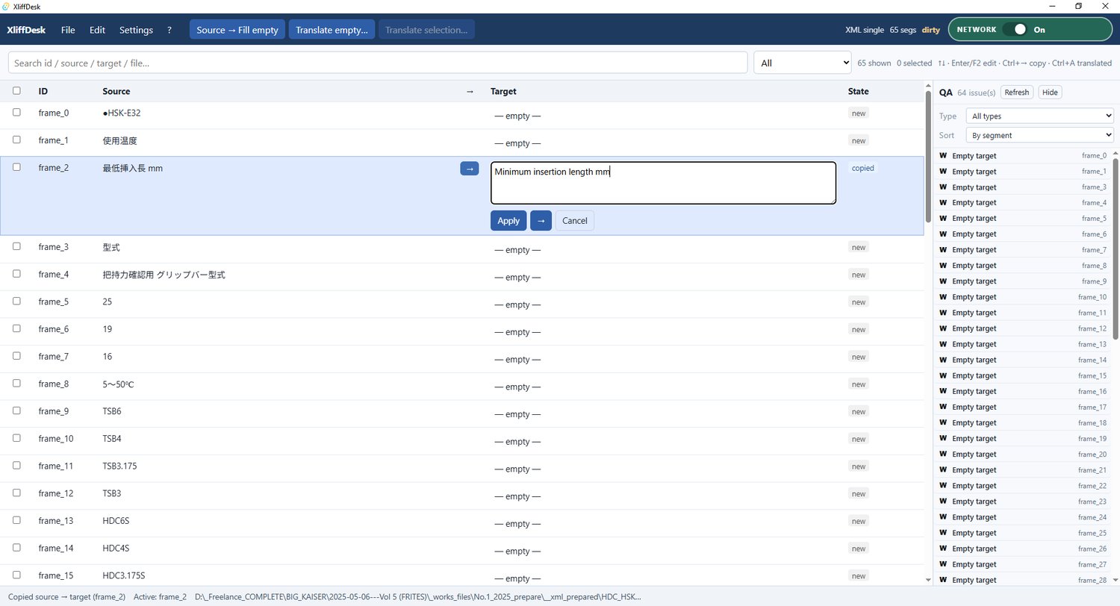Open the File menu
Screen dimensions: 1120x606
click(x=68, y=30)
